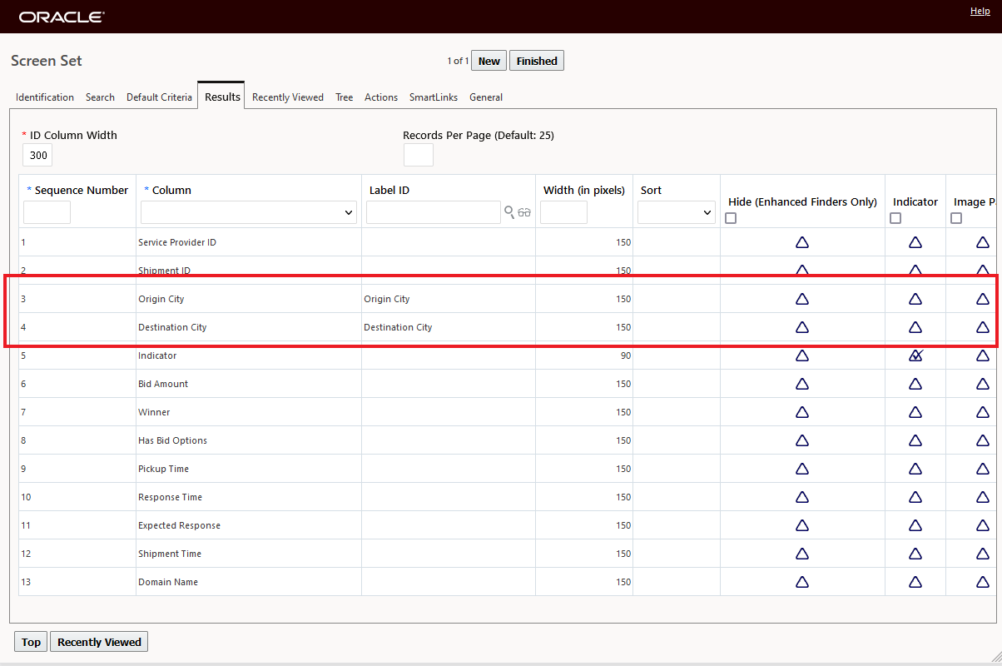Viewport: 1002px width, 666px height.
Task: Select the Origin City Label ID cell
Action: [x=449, y=299]
